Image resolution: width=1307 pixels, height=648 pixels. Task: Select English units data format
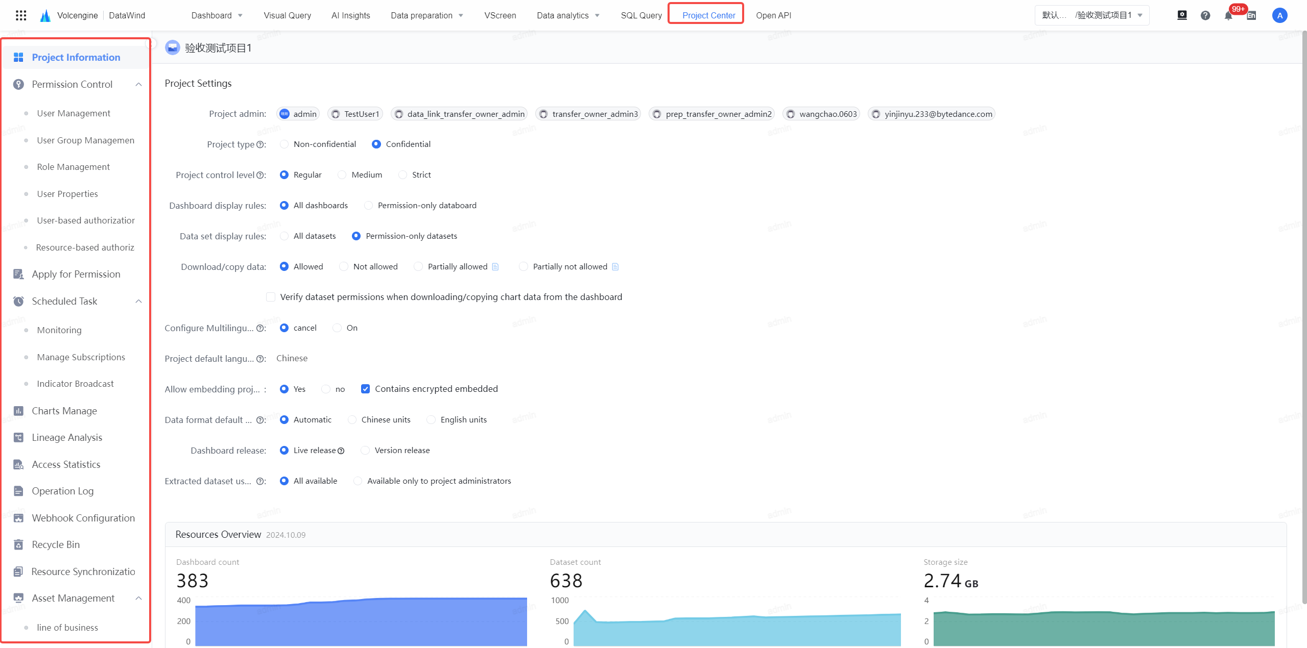[431, 419]
